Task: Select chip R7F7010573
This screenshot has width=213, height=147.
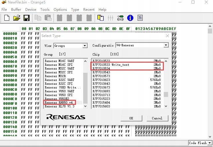Action: (127, 76)
